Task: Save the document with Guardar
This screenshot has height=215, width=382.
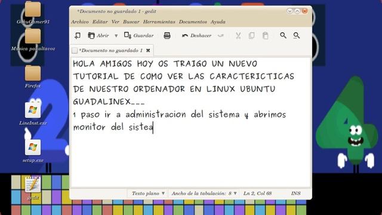Action: pos(139,36)
